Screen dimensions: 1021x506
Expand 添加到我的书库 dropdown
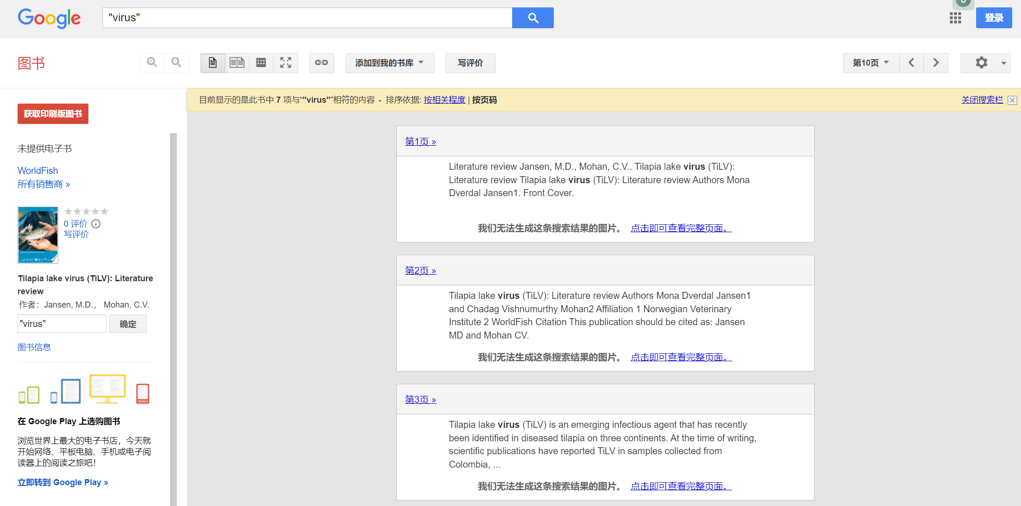(x=389, y=63)
